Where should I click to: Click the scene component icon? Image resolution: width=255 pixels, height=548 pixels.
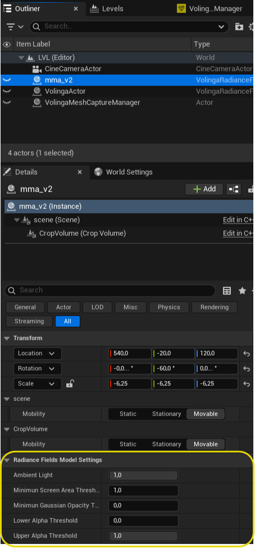(26, 220)
